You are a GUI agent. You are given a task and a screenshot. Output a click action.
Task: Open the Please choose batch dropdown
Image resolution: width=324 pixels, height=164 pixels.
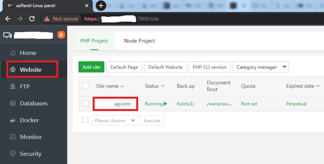[115, 120]
